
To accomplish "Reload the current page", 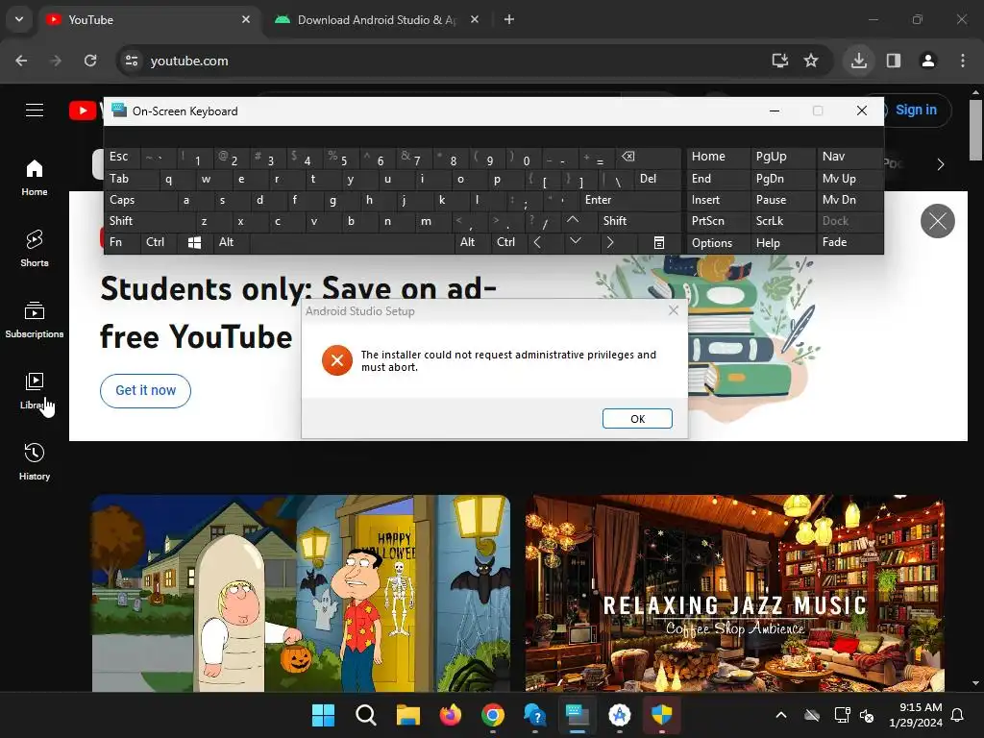I will click(90, 61).
